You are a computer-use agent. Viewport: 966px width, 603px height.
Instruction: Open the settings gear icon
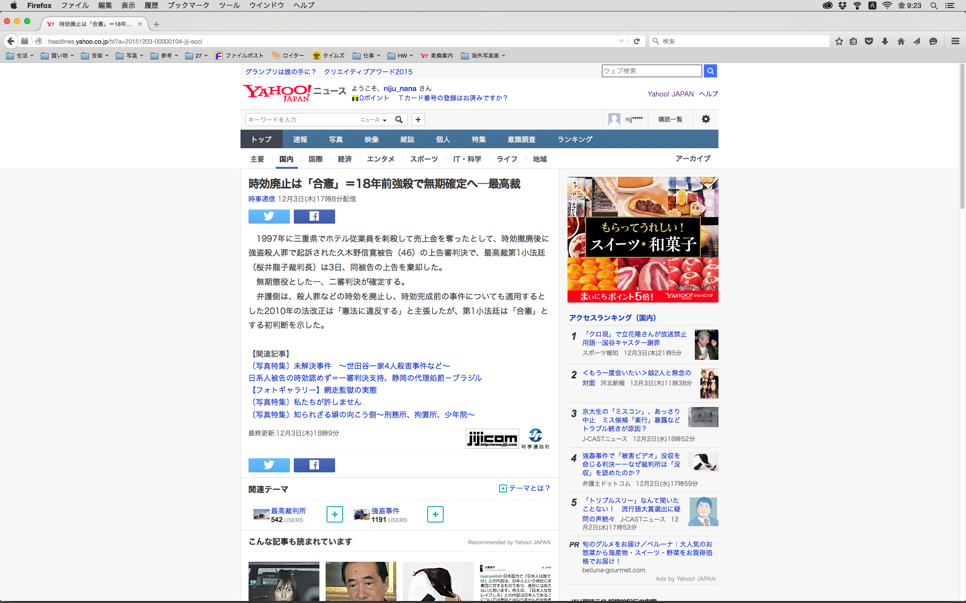(x=705, y=119)
